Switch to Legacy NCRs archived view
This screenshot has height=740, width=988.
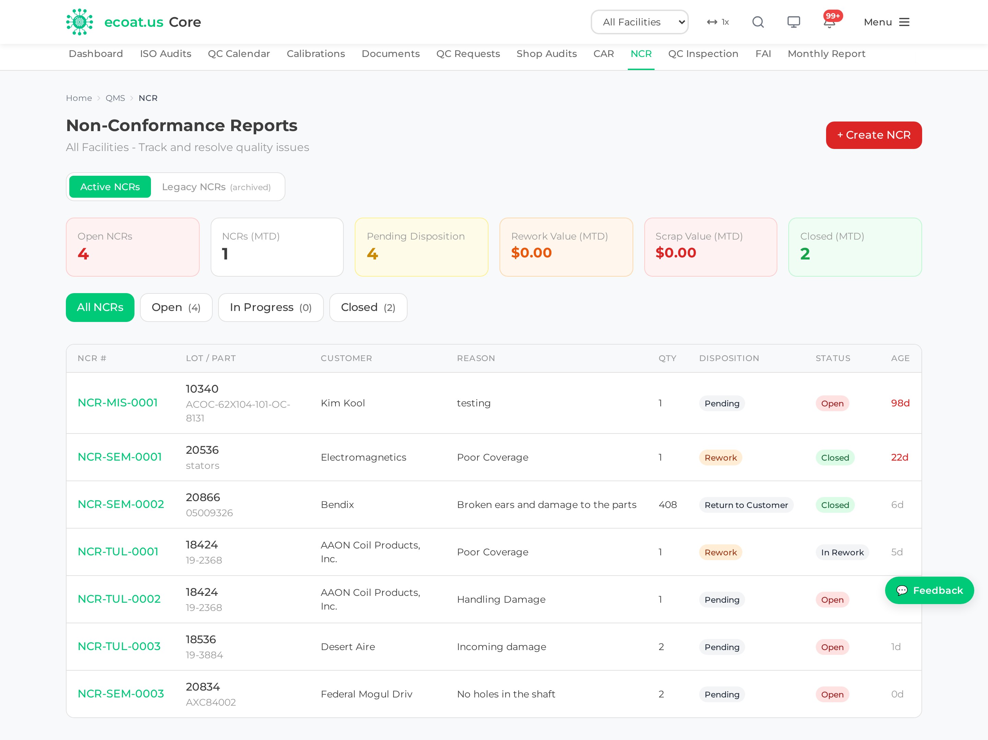pos(216,187)
